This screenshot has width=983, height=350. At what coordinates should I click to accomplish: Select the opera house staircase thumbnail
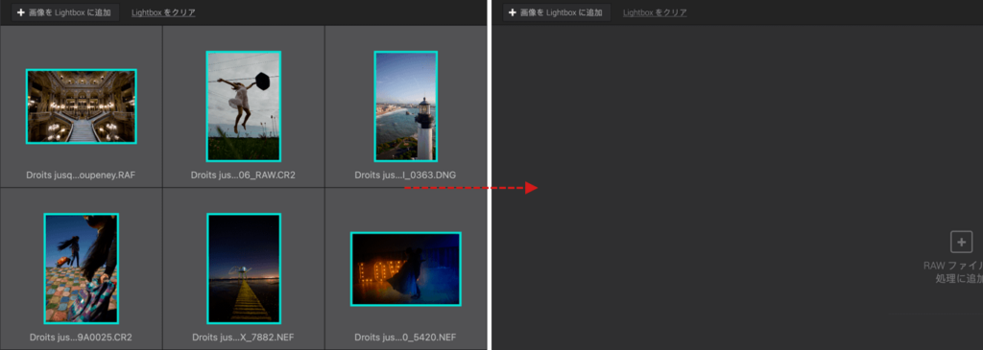(82, 106)
